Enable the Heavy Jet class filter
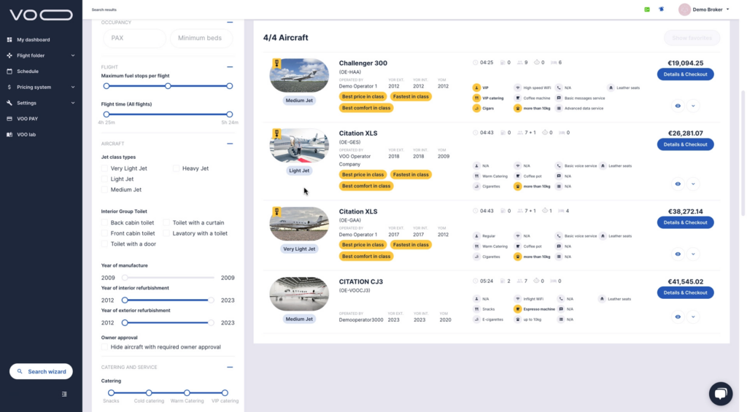 pos(177,168)
